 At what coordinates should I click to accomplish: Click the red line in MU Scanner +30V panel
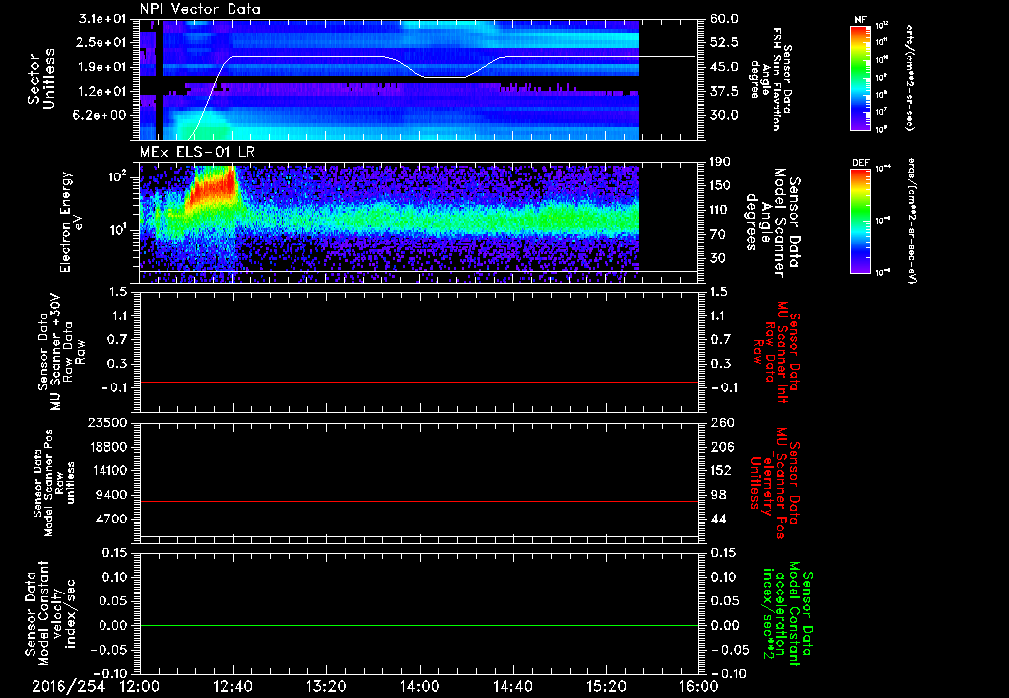pyautogui.click(x=419, y=383)
